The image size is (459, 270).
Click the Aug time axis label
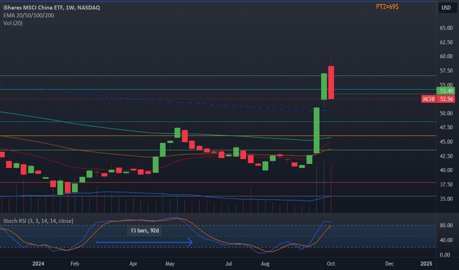[265, 264]
